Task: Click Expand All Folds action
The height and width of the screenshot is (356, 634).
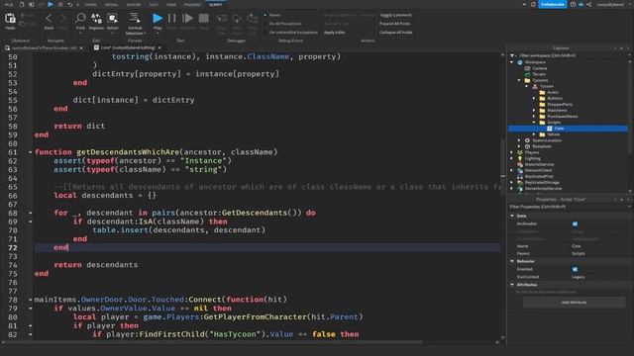Action: 394,24
